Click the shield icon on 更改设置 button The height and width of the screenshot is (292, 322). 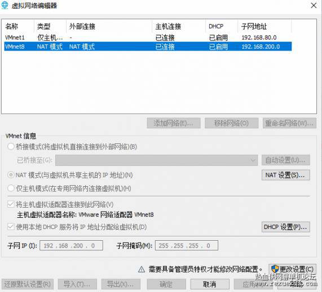point(275,269)
